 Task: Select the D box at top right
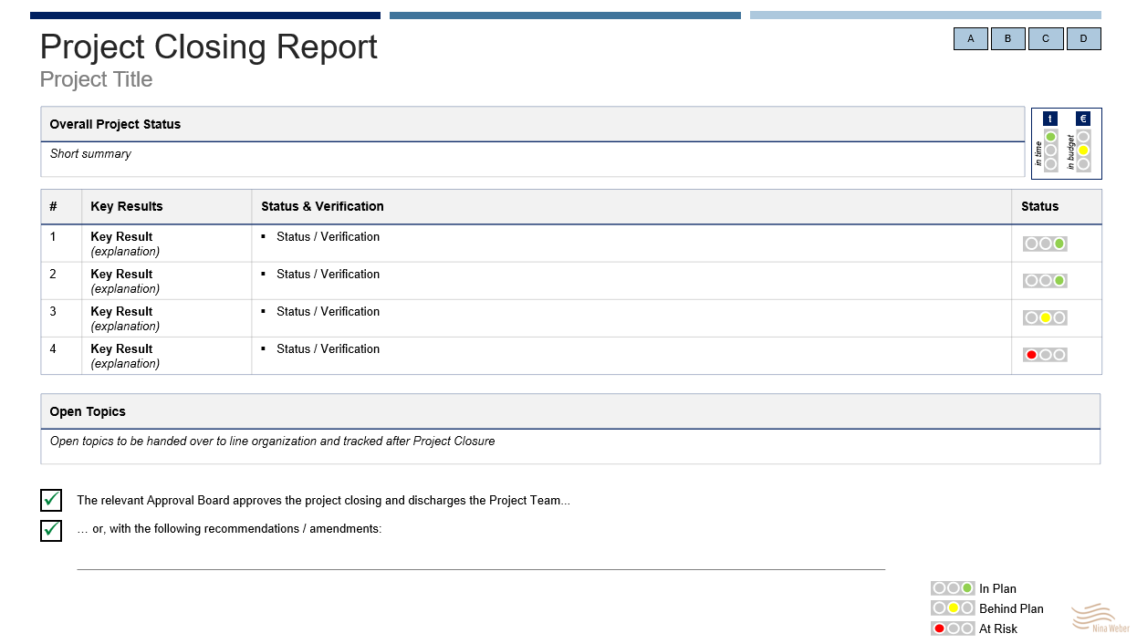coord(1083,38)
